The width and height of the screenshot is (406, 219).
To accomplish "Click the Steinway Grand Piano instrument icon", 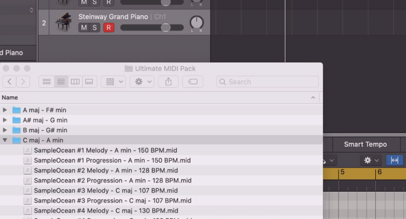I will 63,22.
